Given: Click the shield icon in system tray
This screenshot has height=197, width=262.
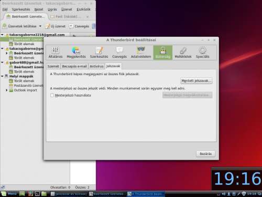Looking at the screenshot, I should click(x=244, y=194).
